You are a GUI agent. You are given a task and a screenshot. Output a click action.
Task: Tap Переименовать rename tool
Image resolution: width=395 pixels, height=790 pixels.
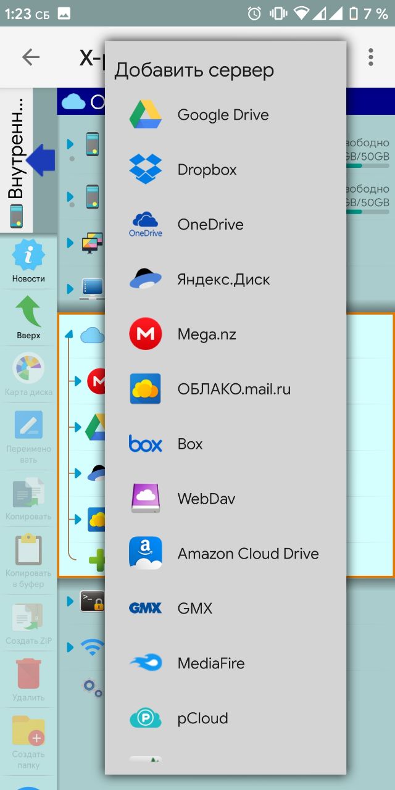click(x=28, y=436)
